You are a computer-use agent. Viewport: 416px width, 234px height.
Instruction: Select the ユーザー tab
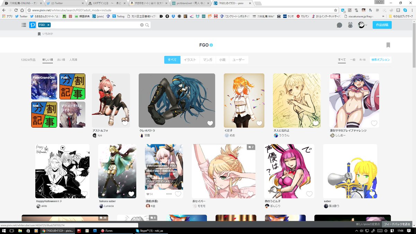pyautogui.click(x=239, y=60)
